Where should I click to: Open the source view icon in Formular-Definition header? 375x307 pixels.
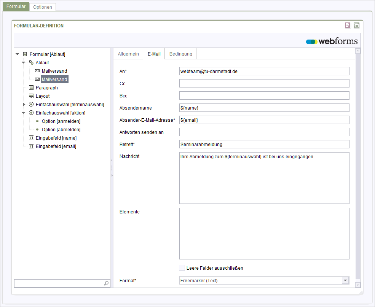348,25
